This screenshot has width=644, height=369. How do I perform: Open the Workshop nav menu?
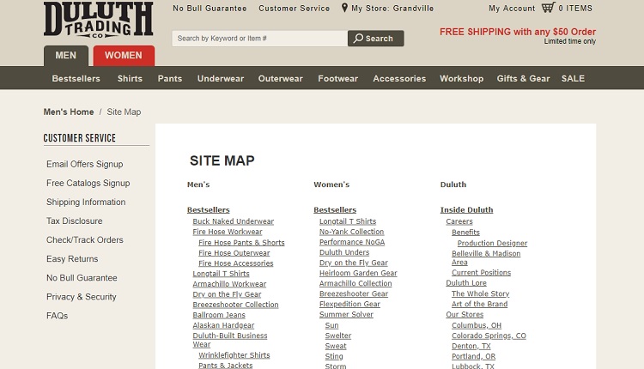pos(462,78)
